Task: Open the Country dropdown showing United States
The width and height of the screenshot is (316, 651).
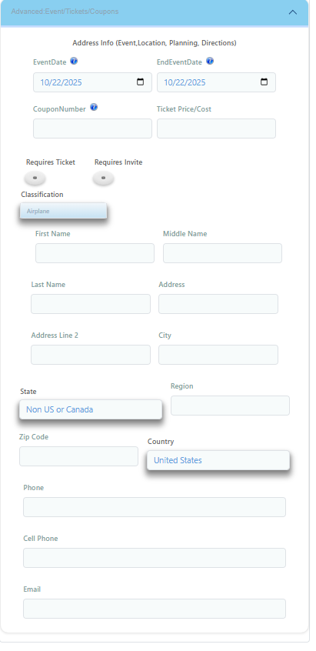Action: tap(218, 460)
